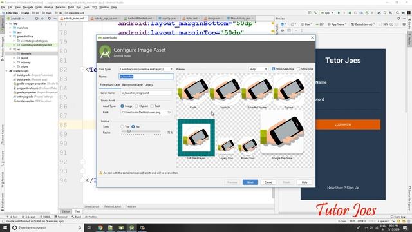Open preview density xhdpi dropdown

point(258,69)
